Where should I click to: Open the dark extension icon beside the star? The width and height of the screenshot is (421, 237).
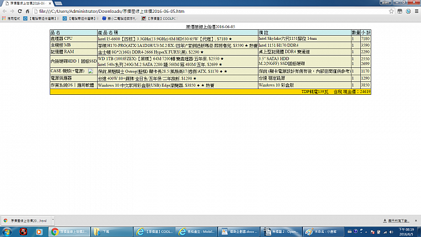pos(400,11)
